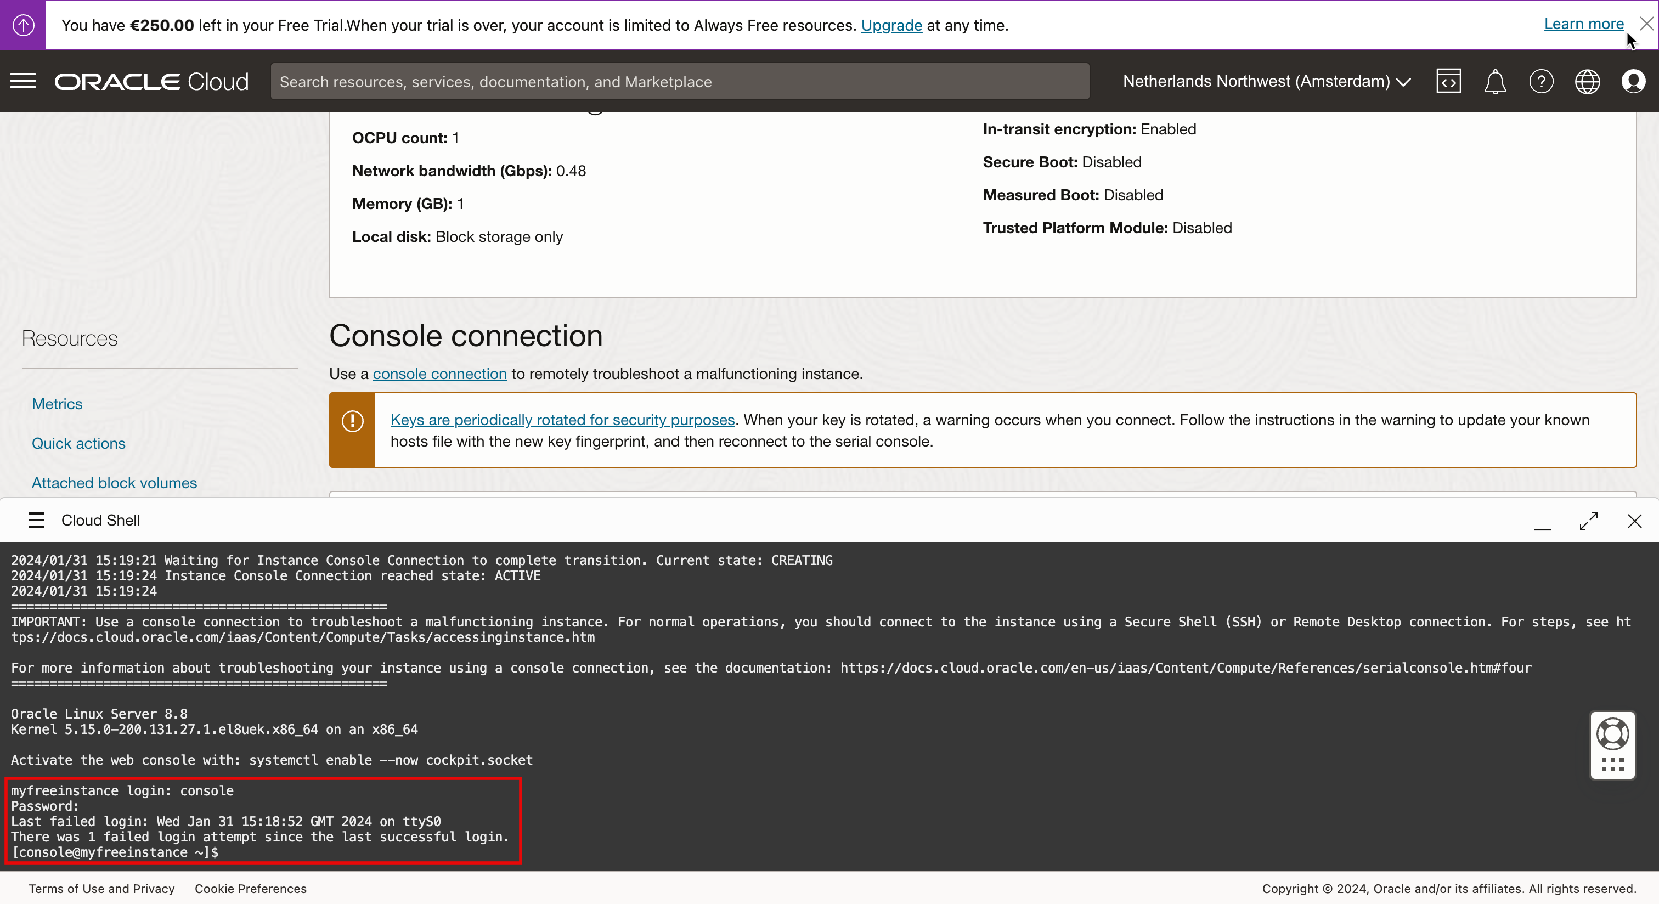This screenshot has height=904, width=1659.
Task: Select Quick actions in Resources
Action: (x=78, y=443)
